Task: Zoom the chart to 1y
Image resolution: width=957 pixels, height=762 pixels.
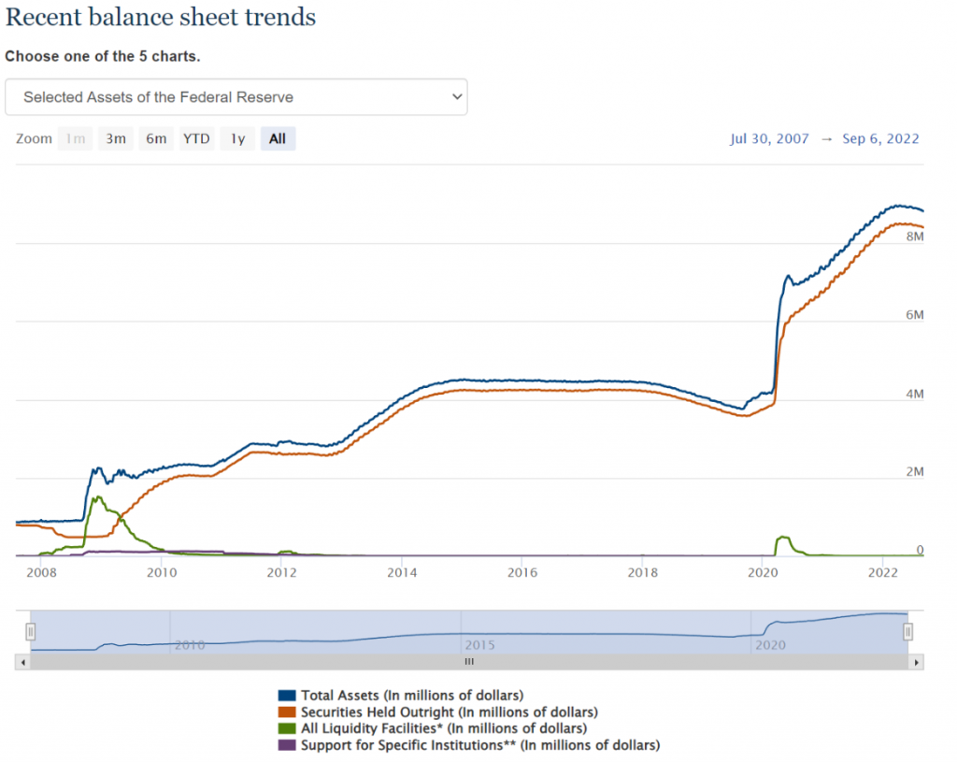Action: click(x=237, y=139)
